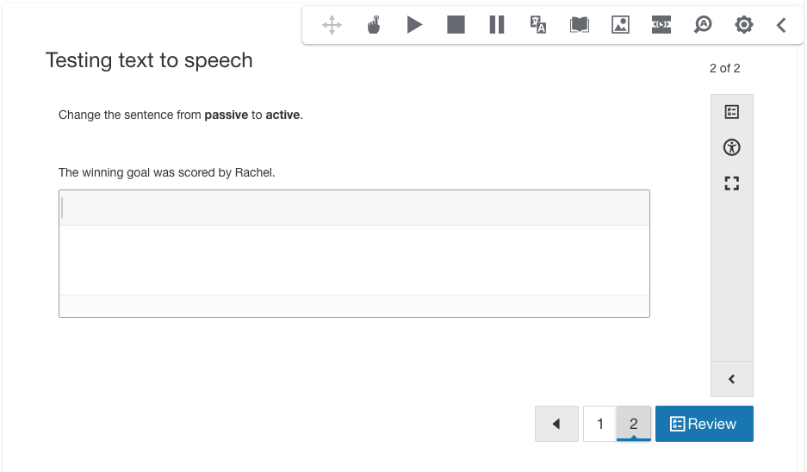Open review list icon in sidebar
Screen dimensions: 807x472
coord(732,112)
